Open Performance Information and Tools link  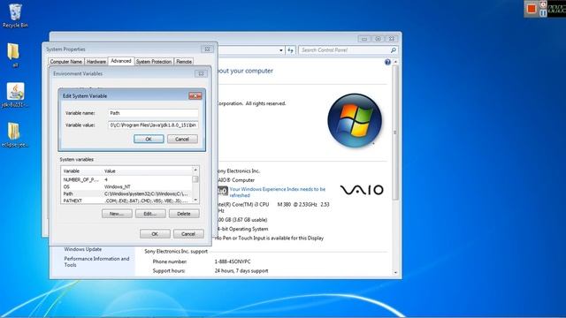pos(96,261)
